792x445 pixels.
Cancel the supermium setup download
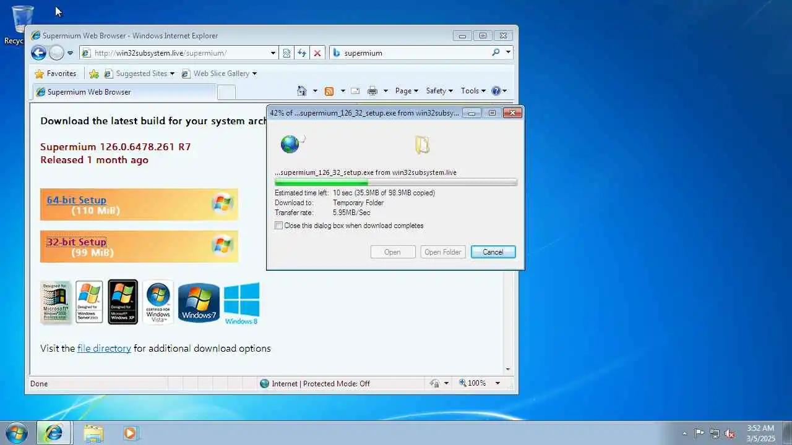[493, 252]
